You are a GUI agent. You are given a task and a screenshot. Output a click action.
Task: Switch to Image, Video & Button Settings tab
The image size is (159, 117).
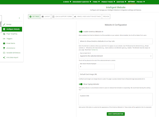click(88, 16)
